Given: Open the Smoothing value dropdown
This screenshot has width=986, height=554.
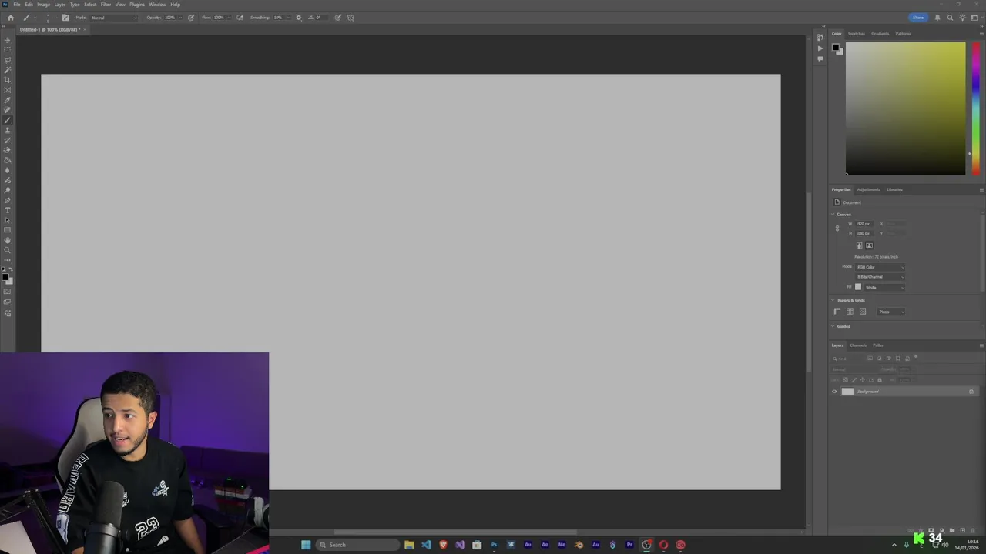Looking at the screenshot, I should coord(287,18).
